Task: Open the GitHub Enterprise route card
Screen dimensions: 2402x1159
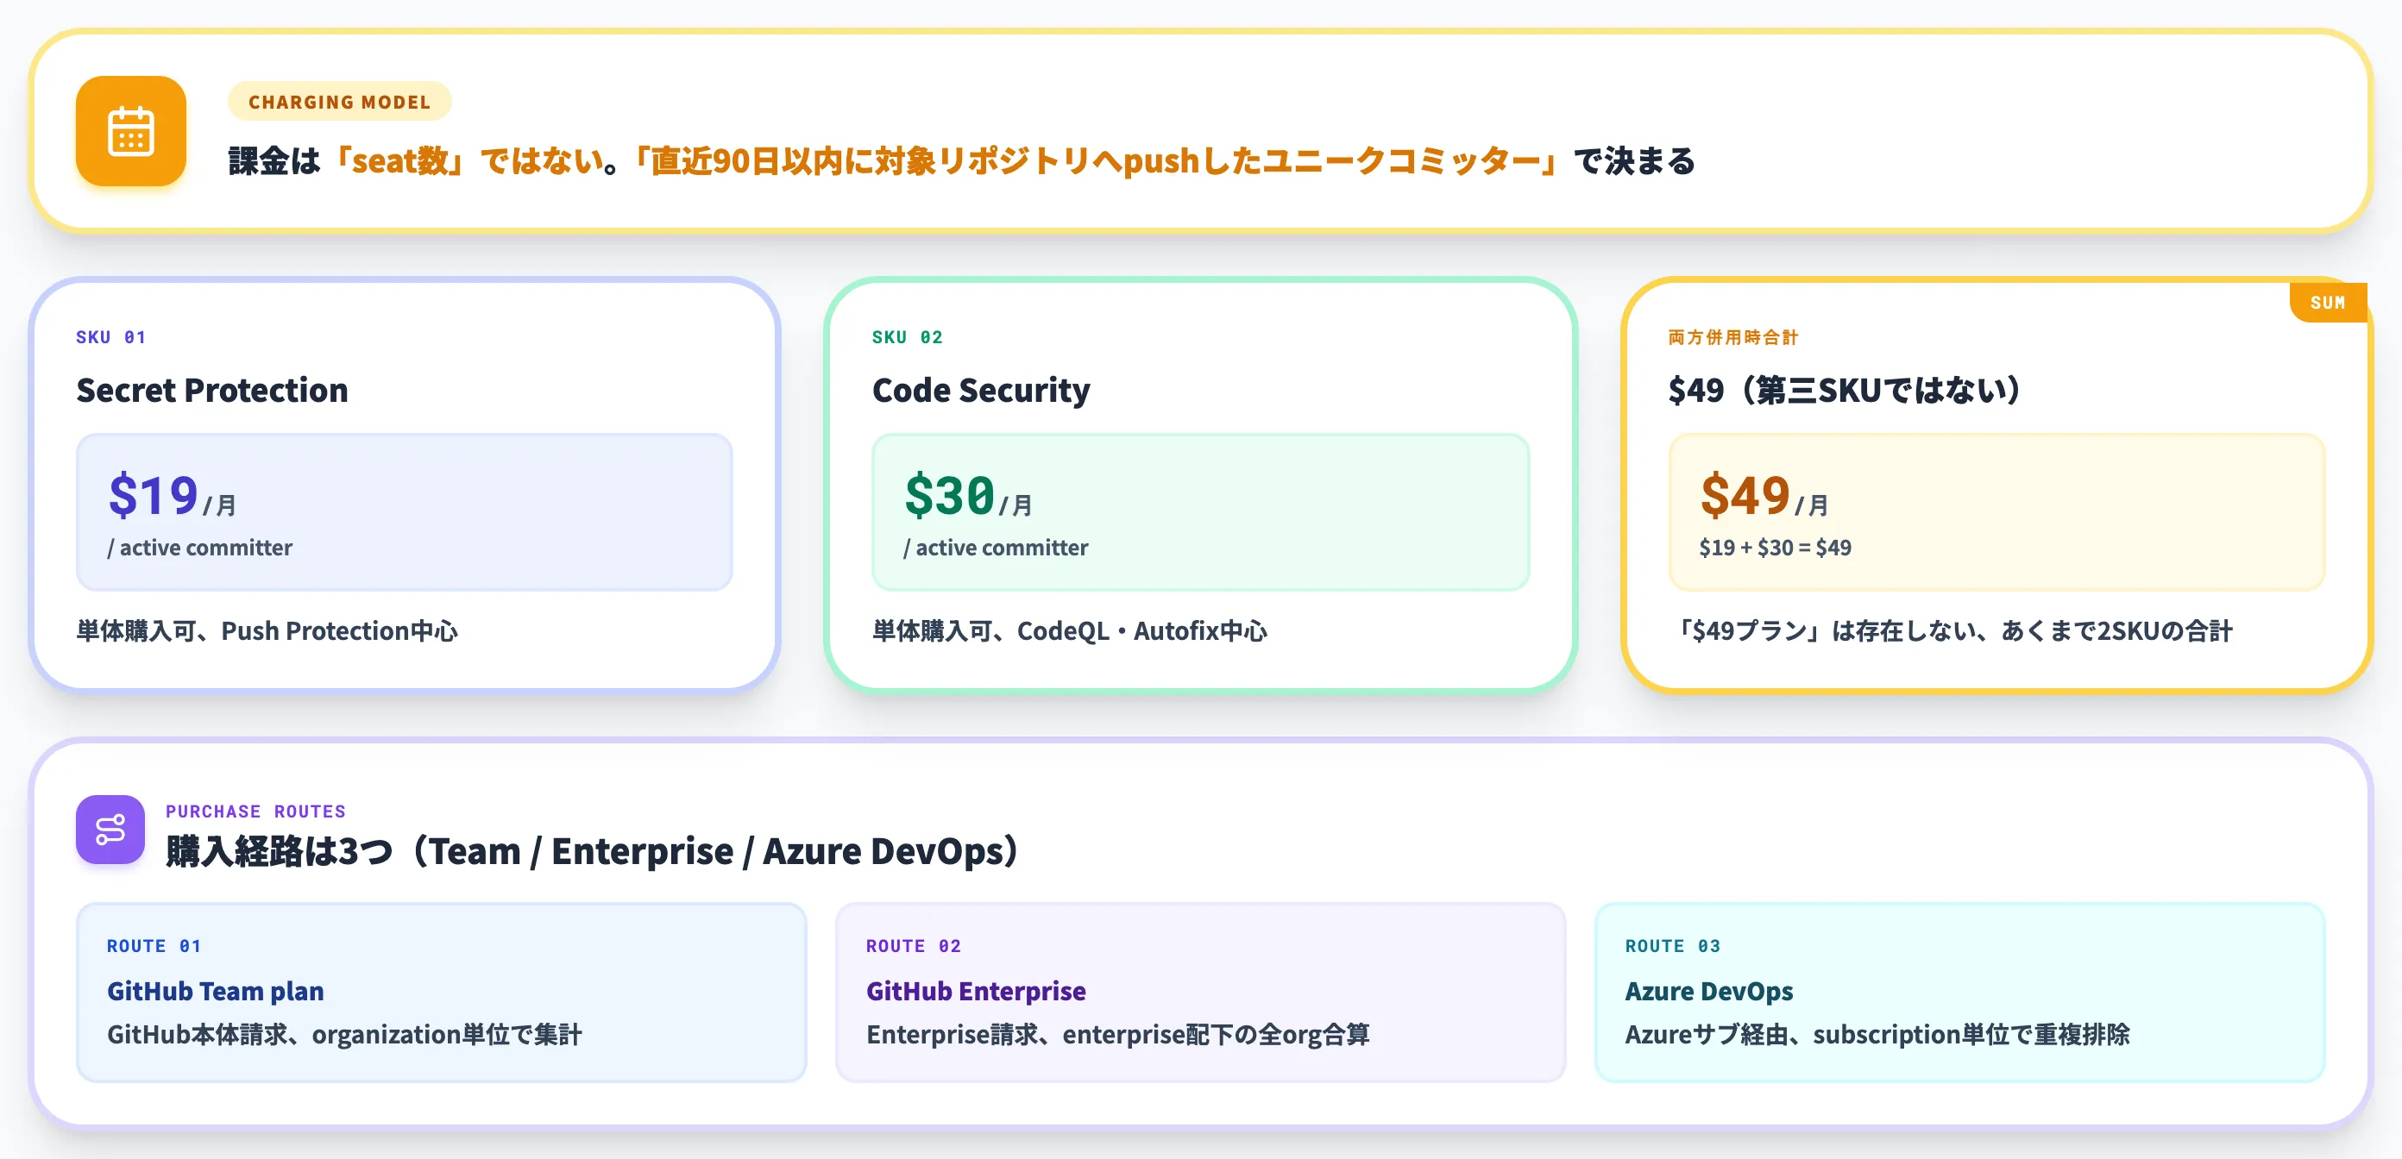Action: tap(1200, 992)
